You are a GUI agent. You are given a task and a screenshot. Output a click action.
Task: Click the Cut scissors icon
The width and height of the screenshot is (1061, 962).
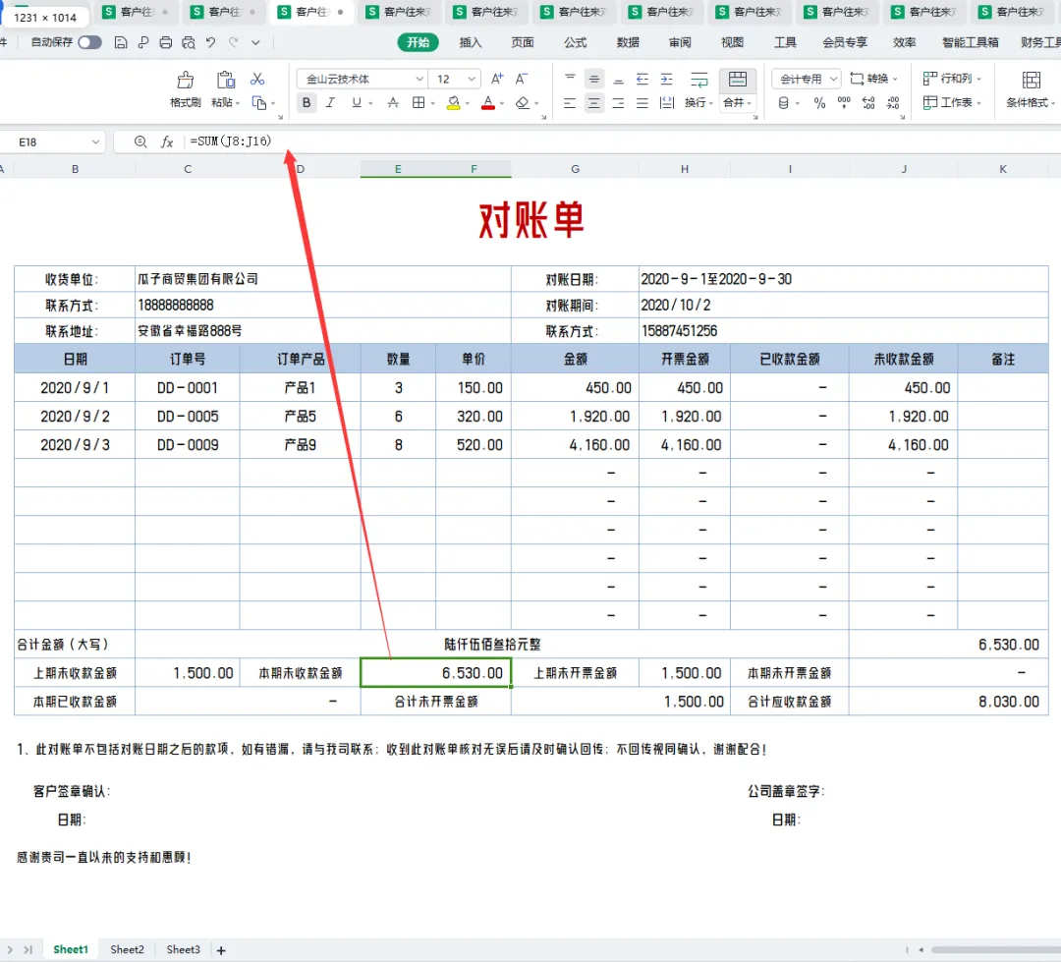coord(257,80)
